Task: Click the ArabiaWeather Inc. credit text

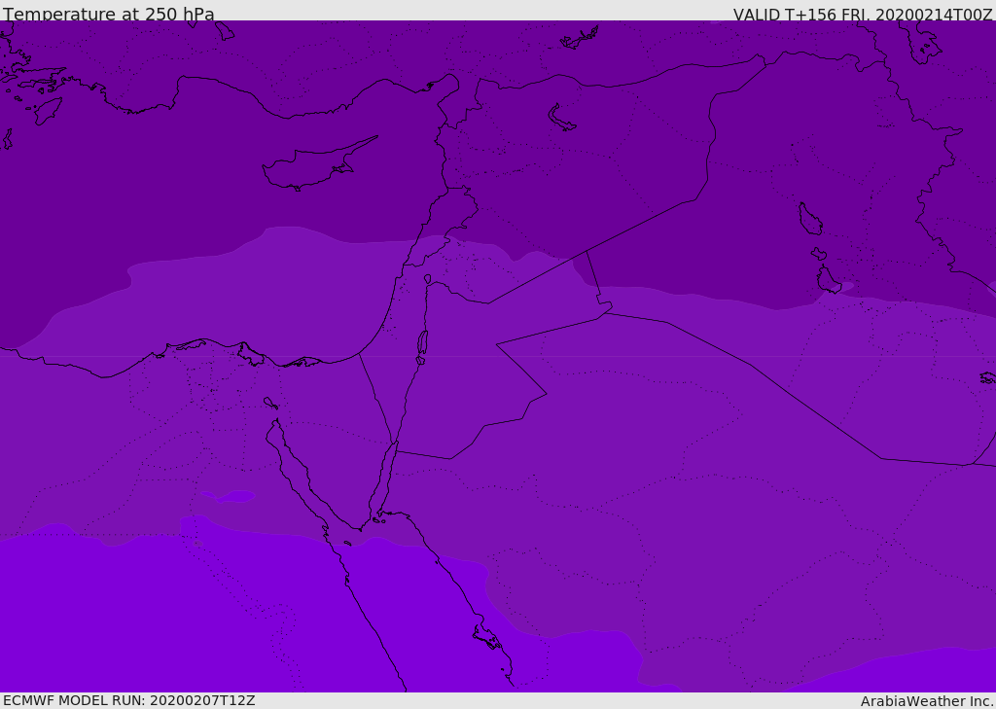Action: point(926,701)
